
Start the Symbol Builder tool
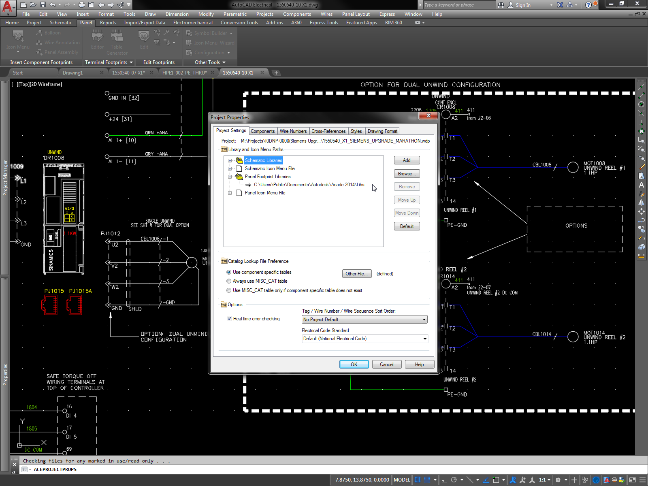[x=209, y=33]
